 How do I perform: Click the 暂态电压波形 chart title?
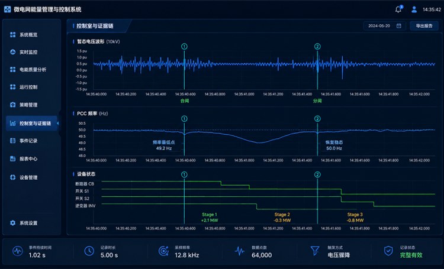(x=98, y=41)
